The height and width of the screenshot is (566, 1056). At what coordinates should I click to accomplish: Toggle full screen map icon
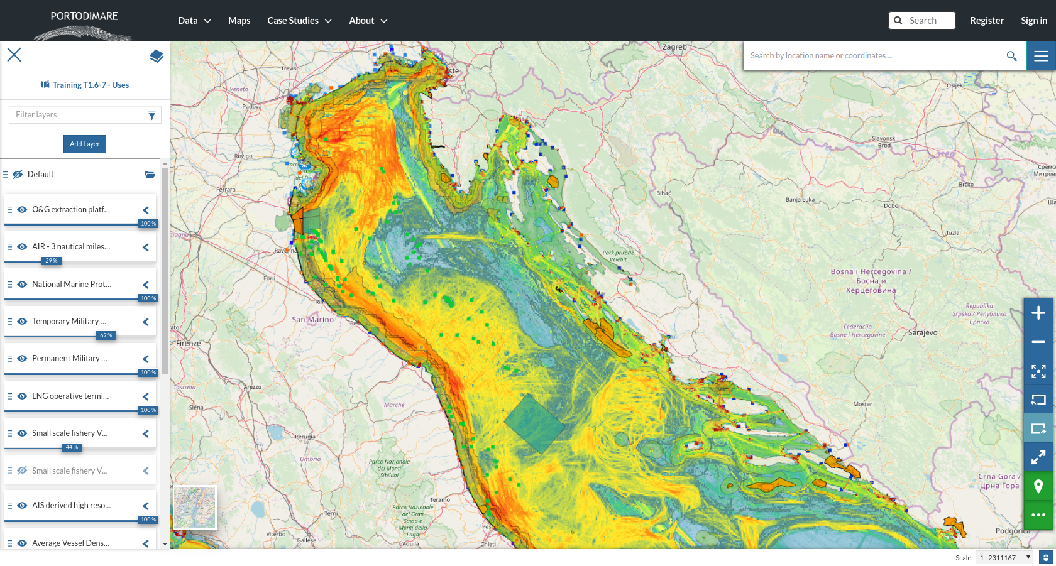(x=1038, y=457)
